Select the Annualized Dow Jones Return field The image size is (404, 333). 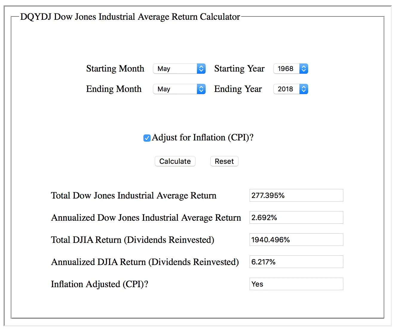(296, 217)
